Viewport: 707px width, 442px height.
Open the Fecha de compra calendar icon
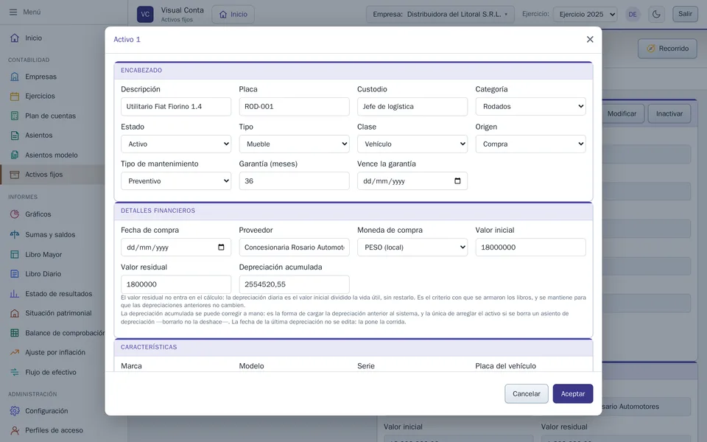pos(221,248)
